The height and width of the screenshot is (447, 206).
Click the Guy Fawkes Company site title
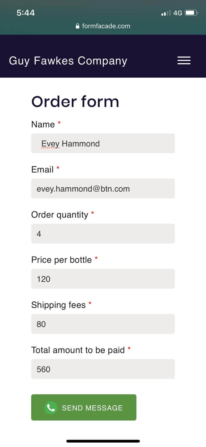[68, 61]
